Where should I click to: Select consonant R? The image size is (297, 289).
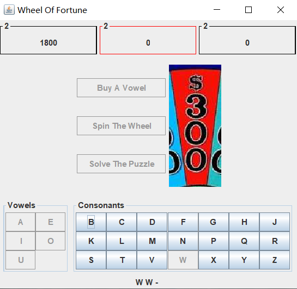(275, 241)
